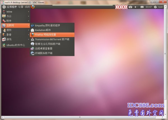Open Ubuntu 软件中心

point(15,45)
